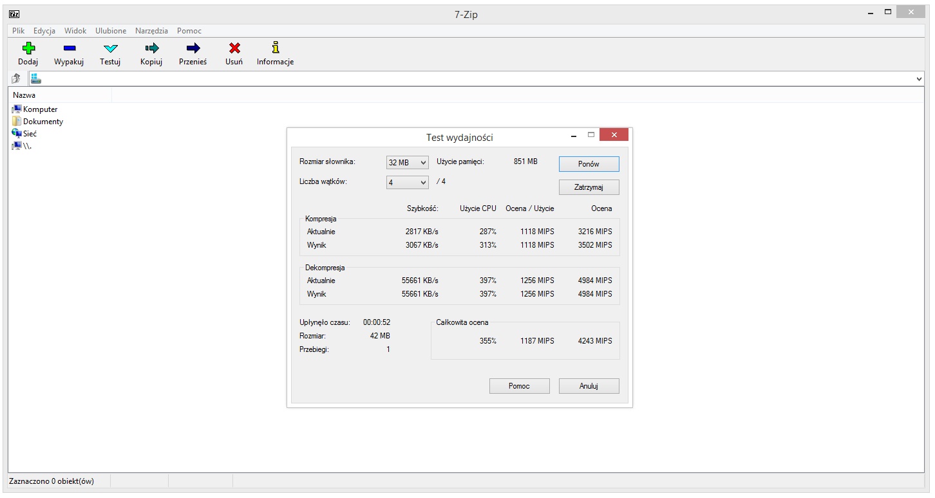This screenshot has height=498, width=935.
Task: Click the 2817 KB/s compression speed
Action: [422, 232]
